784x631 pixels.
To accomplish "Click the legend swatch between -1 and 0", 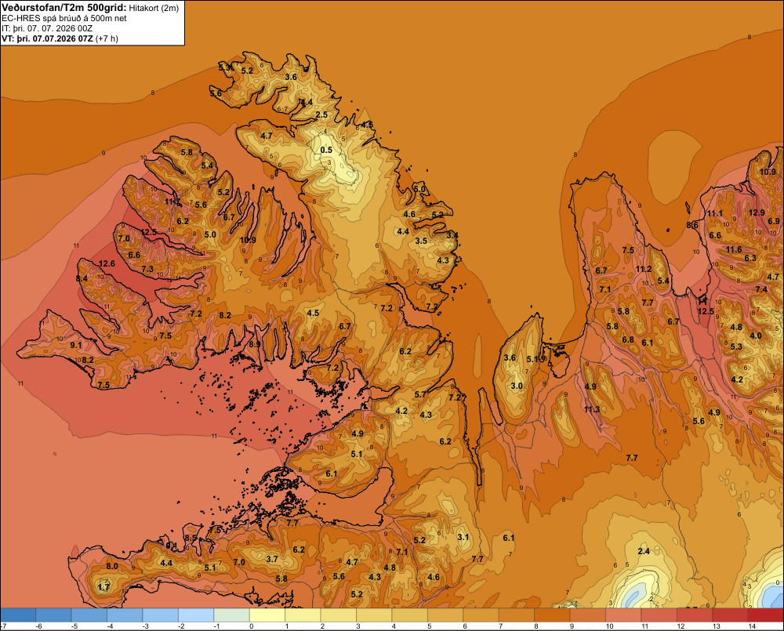I will 231,615.
